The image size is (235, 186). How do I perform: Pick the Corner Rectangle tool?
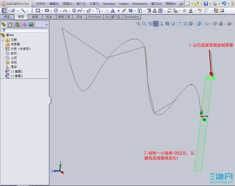[38, 11]
